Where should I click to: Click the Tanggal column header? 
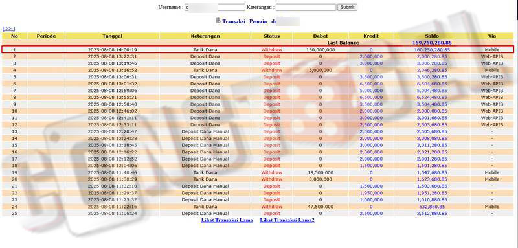(x=112, y=36)
